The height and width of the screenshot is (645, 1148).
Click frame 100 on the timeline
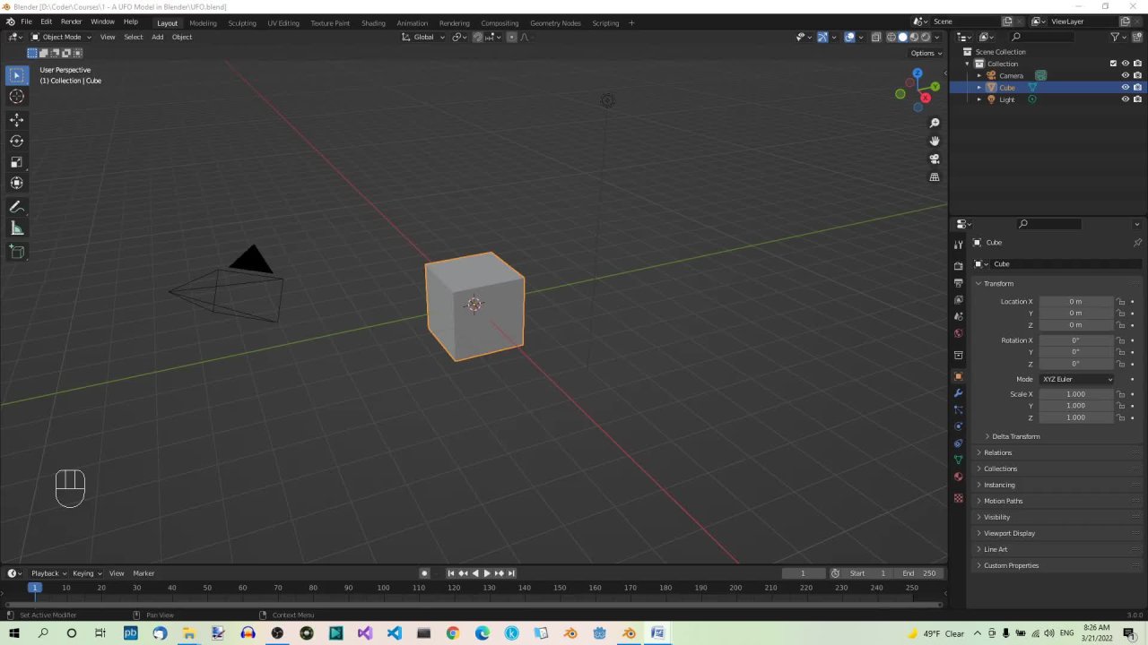pos(384,588)
